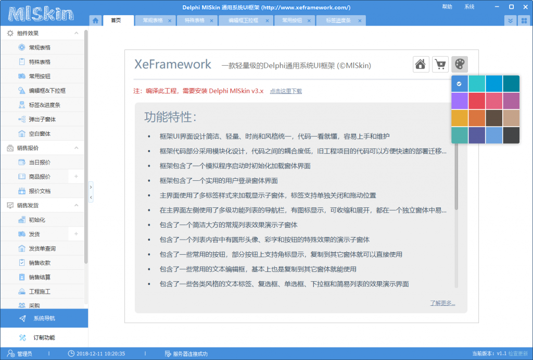Click the 服务器连接成功 status entry

pos(186,354)
